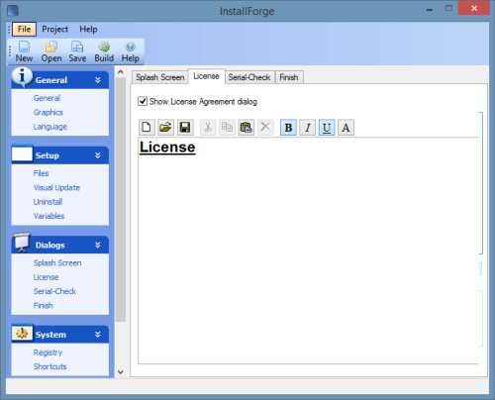Open the File menu
The image size is (495, 400).
(24, 29)
